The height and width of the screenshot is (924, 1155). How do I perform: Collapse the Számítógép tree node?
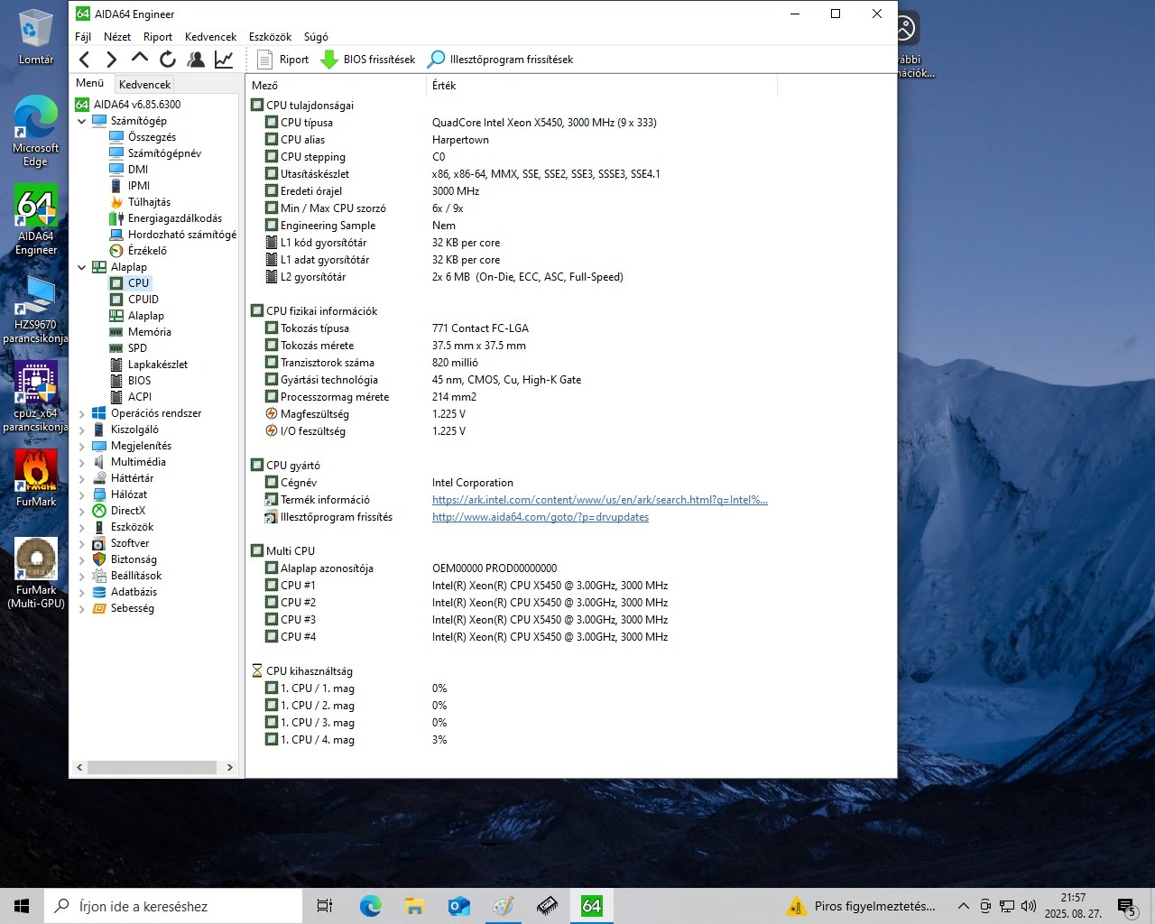[x=82, y=121]
